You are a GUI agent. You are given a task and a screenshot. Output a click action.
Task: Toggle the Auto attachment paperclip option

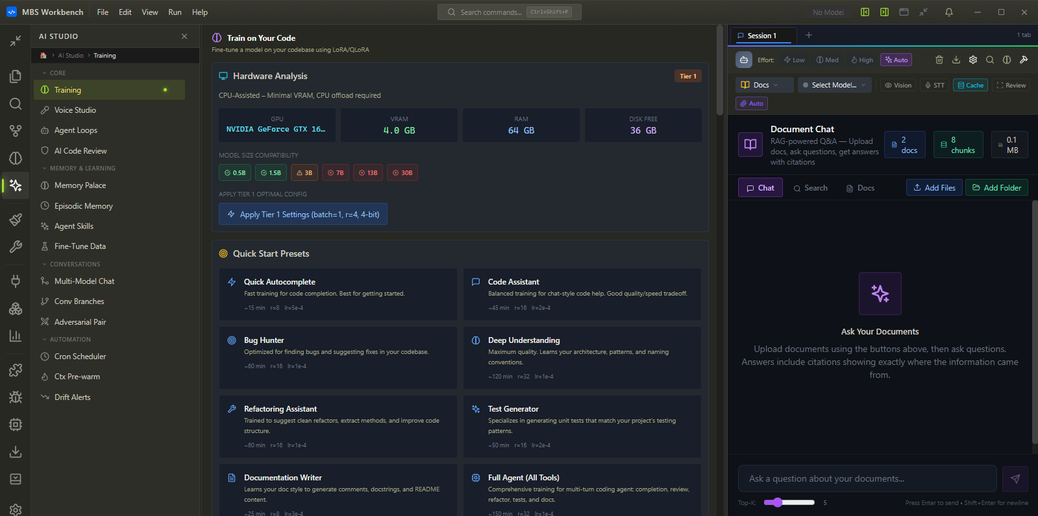point(752,103)
